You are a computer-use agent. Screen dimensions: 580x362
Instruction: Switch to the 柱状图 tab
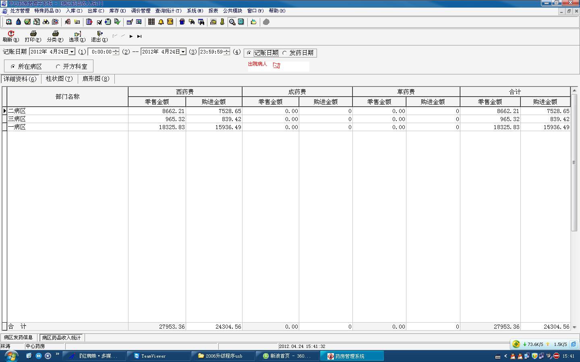click(x=59, y=79)
